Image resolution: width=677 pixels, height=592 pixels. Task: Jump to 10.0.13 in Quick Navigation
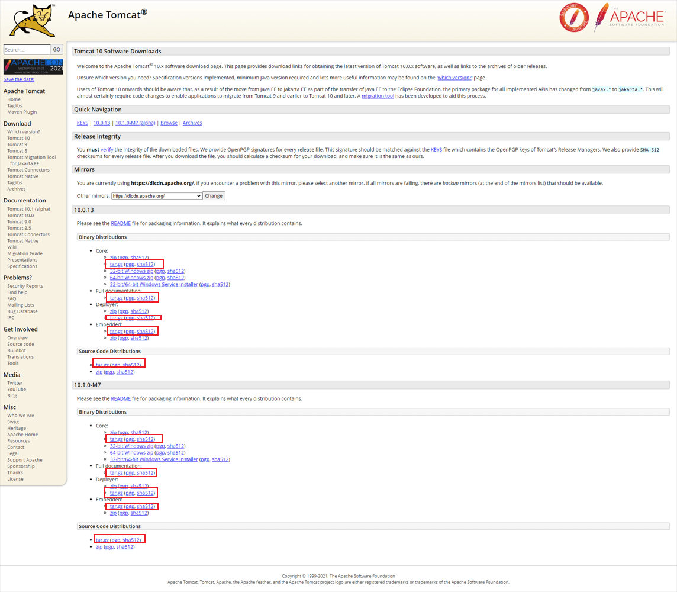click(102, 123)
